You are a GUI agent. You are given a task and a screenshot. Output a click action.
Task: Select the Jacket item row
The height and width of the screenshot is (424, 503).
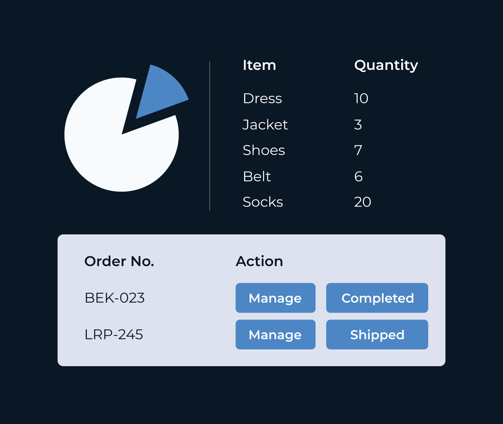(306, 124)
